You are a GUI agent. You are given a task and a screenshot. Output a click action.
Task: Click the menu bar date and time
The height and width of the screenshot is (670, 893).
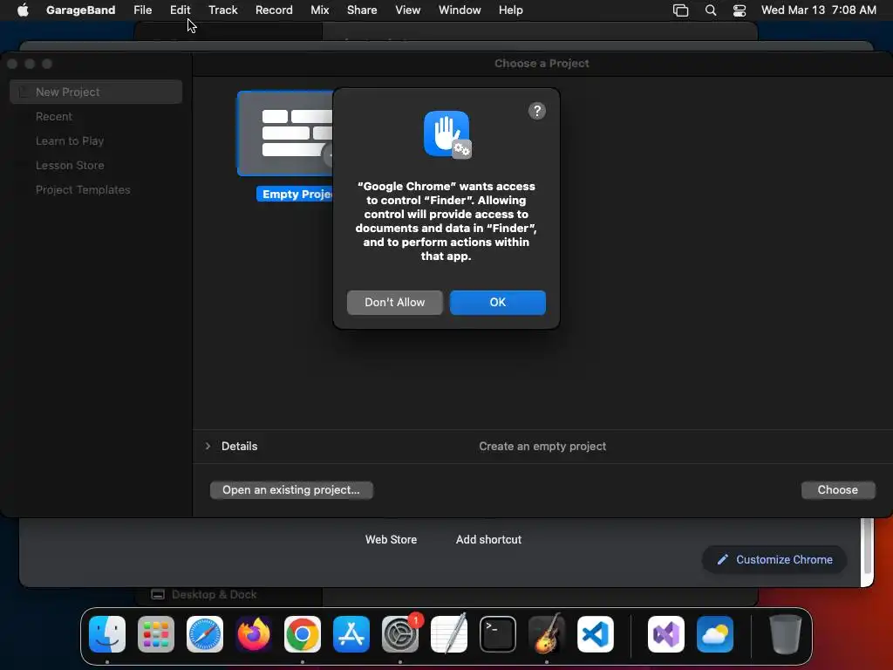pyautogui.click(x=818, y=10)
